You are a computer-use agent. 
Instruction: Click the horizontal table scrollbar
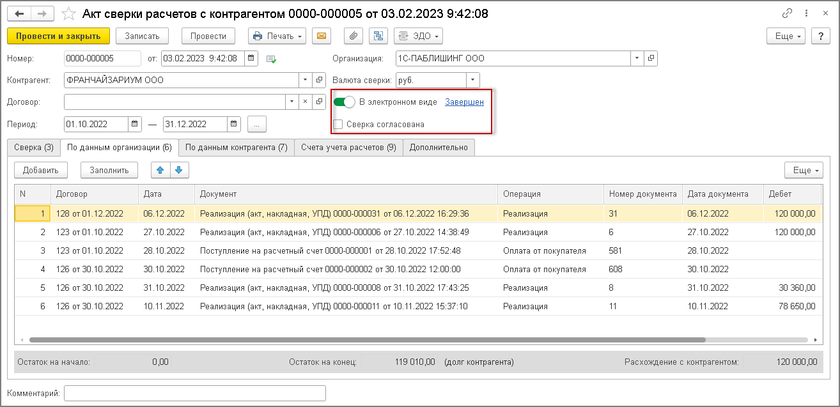367,340
